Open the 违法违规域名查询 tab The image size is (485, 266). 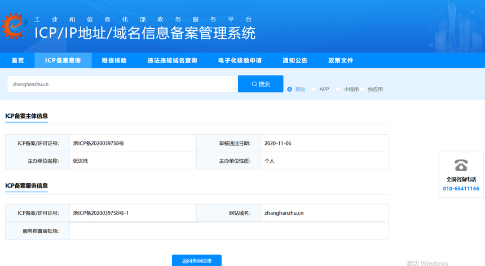click(172, 60)
